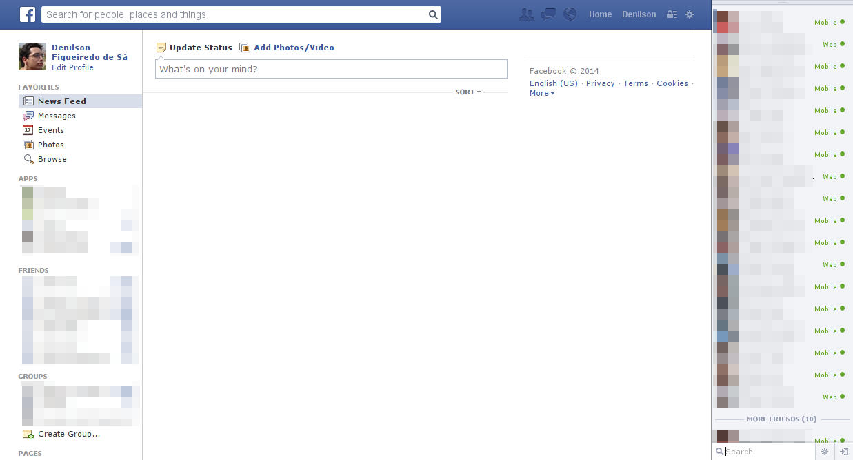Image resolution: width=853 pixels, height=460 pixels.
Task: Open Events in favorites
Action: (51, 130)
